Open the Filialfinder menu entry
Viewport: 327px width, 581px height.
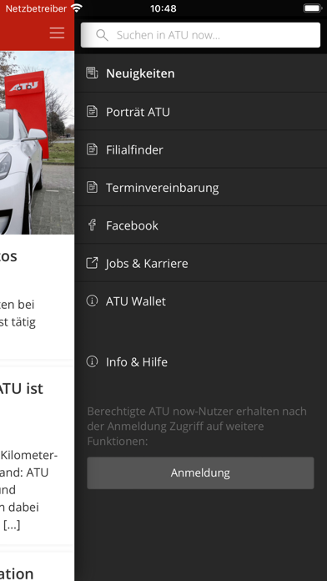point(201,149)
